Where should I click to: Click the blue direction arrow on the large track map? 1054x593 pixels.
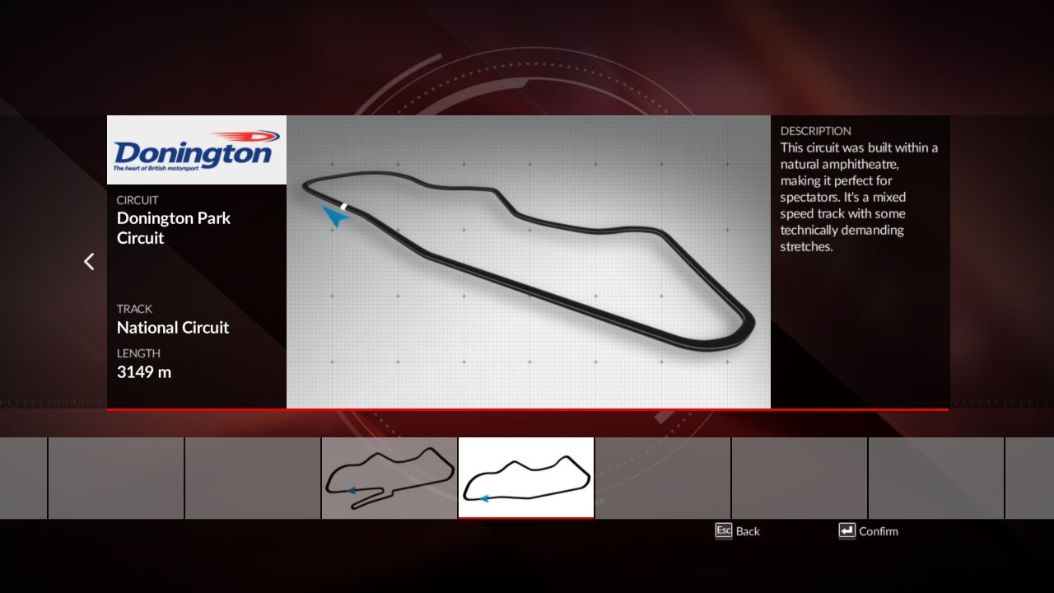tap(334, 217)
